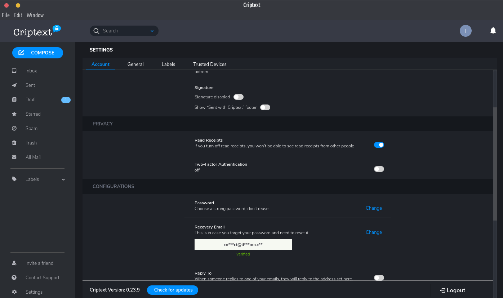This screenshot has height=298, width=503.
Task: Open Contact Support question mark icon
Action: [14, 277]
